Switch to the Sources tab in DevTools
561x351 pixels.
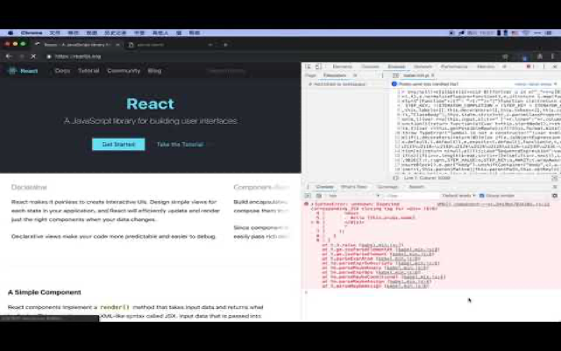pos(396,67)
